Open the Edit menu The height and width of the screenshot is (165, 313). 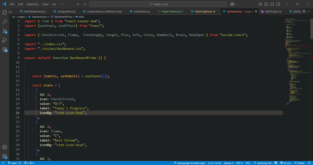[21, 4]
